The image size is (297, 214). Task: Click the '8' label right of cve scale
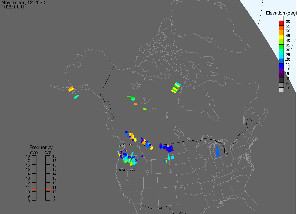coord(54,201)
